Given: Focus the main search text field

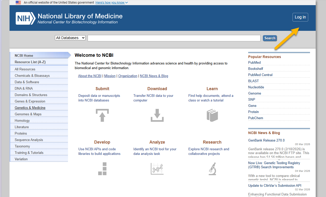Looking at the screenshot, I should (x=174, y=38).
